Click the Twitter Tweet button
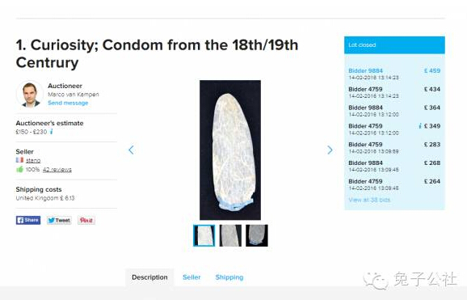The image size is (467, 300). (x=59, y=220)
